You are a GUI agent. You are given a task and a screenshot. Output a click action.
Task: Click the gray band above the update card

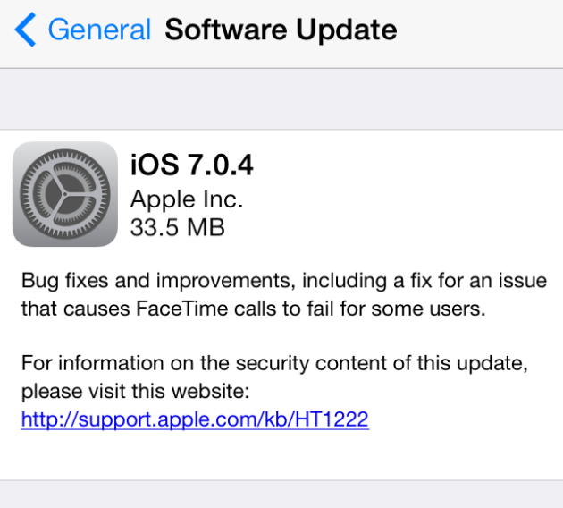pos(281,98)
